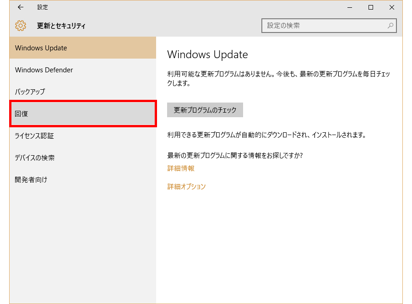Screen dimensions: 412x304
Task: Click the 設定 title bar label
Action: (x=43, y=7)
